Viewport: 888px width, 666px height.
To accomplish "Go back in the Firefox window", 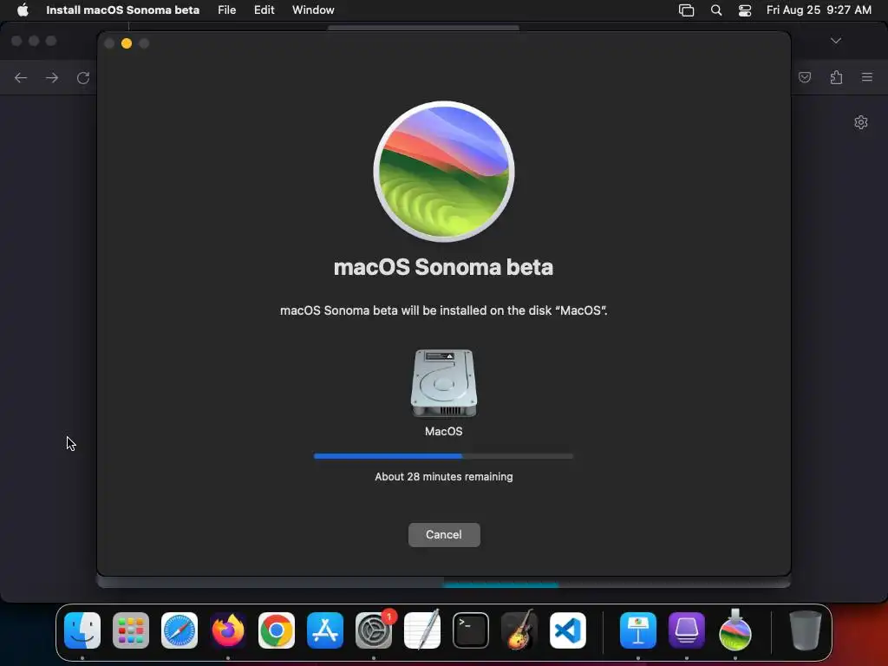I will 21,77.
